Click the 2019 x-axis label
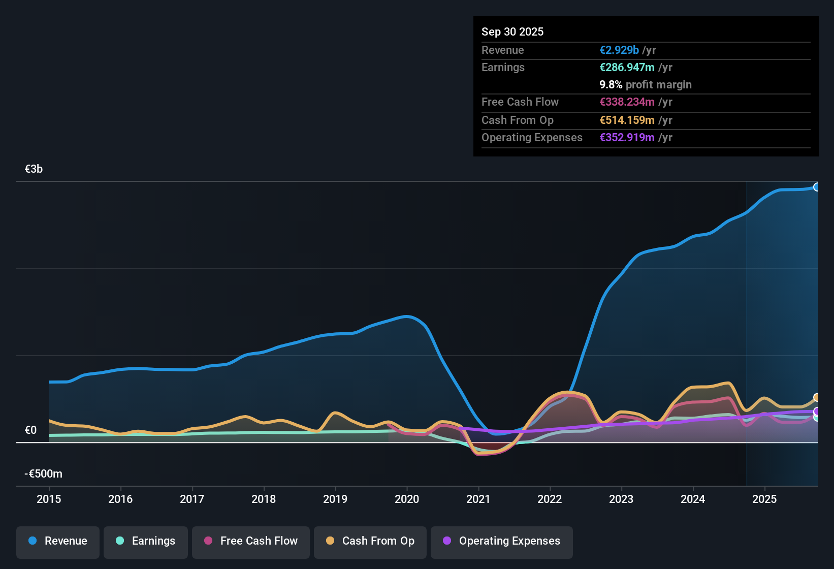This screenshot has width=834, height=569. tap(335, 499)
